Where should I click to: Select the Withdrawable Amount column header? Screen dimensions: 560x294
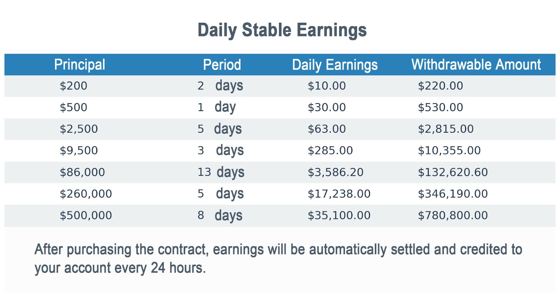[x=476, y=65]
